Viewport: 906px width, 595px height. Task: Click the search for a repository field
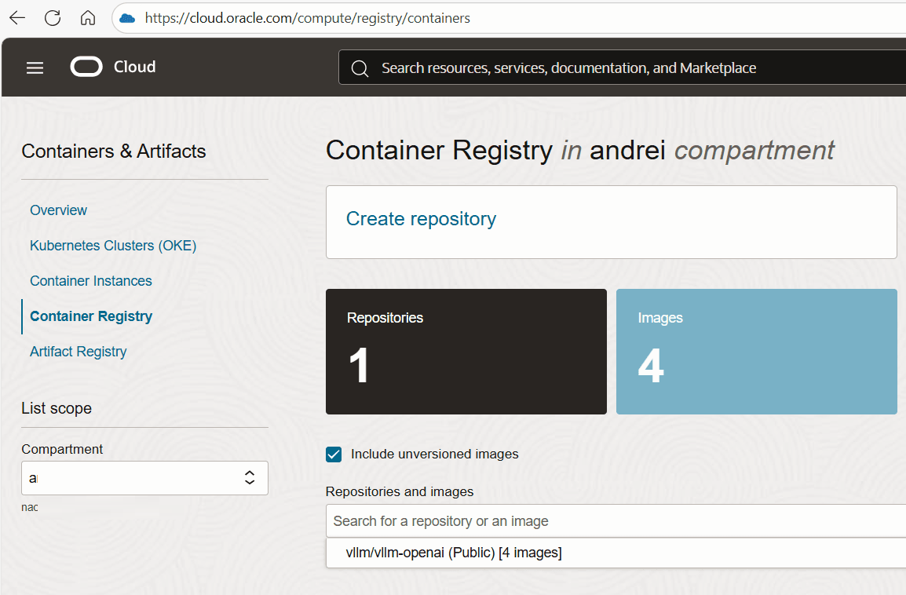tap(616, 521)
